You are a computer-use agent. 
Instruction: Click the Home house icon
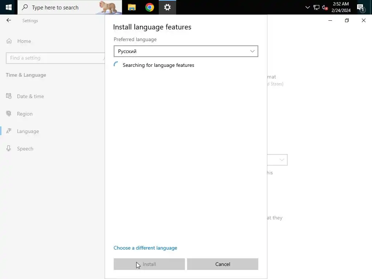pos(9,41)
